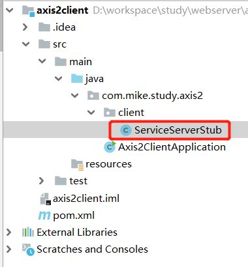
Task: Click the External Libraries icon
Action: [28, 232]
